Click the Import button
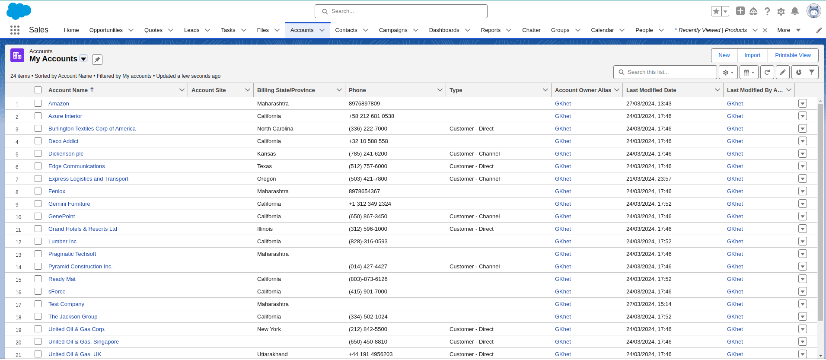This screenshot has width=826, height=360. coord(752,55)
